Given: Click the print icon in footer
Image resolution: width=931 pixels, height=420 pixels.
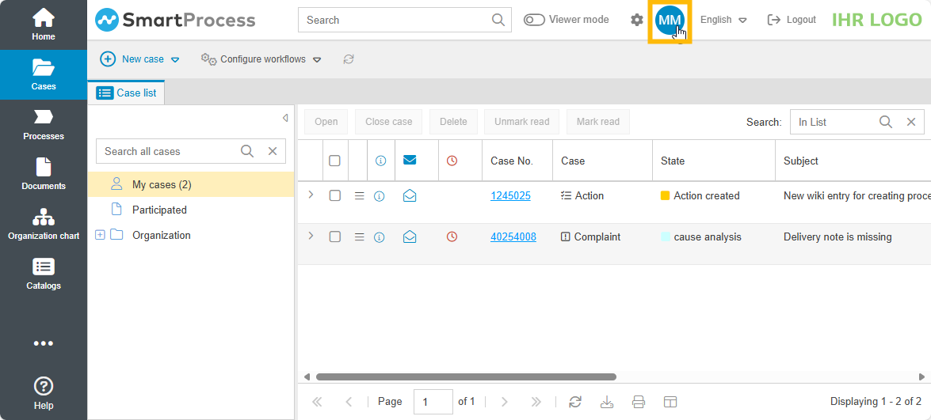Looking at the screenshot, I should pos(639,402).
